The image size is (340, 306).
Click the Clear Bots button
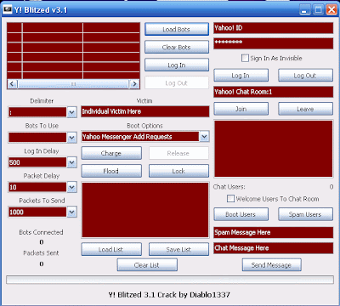pos(177,47)
